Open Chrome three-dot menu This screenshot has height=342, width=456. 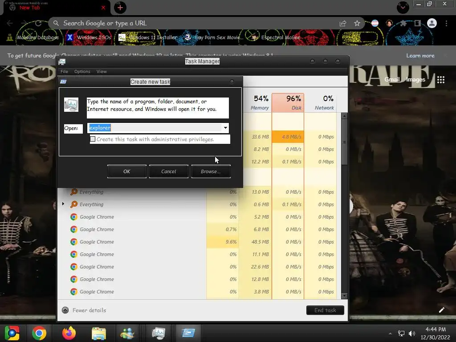tap(446, 23)
